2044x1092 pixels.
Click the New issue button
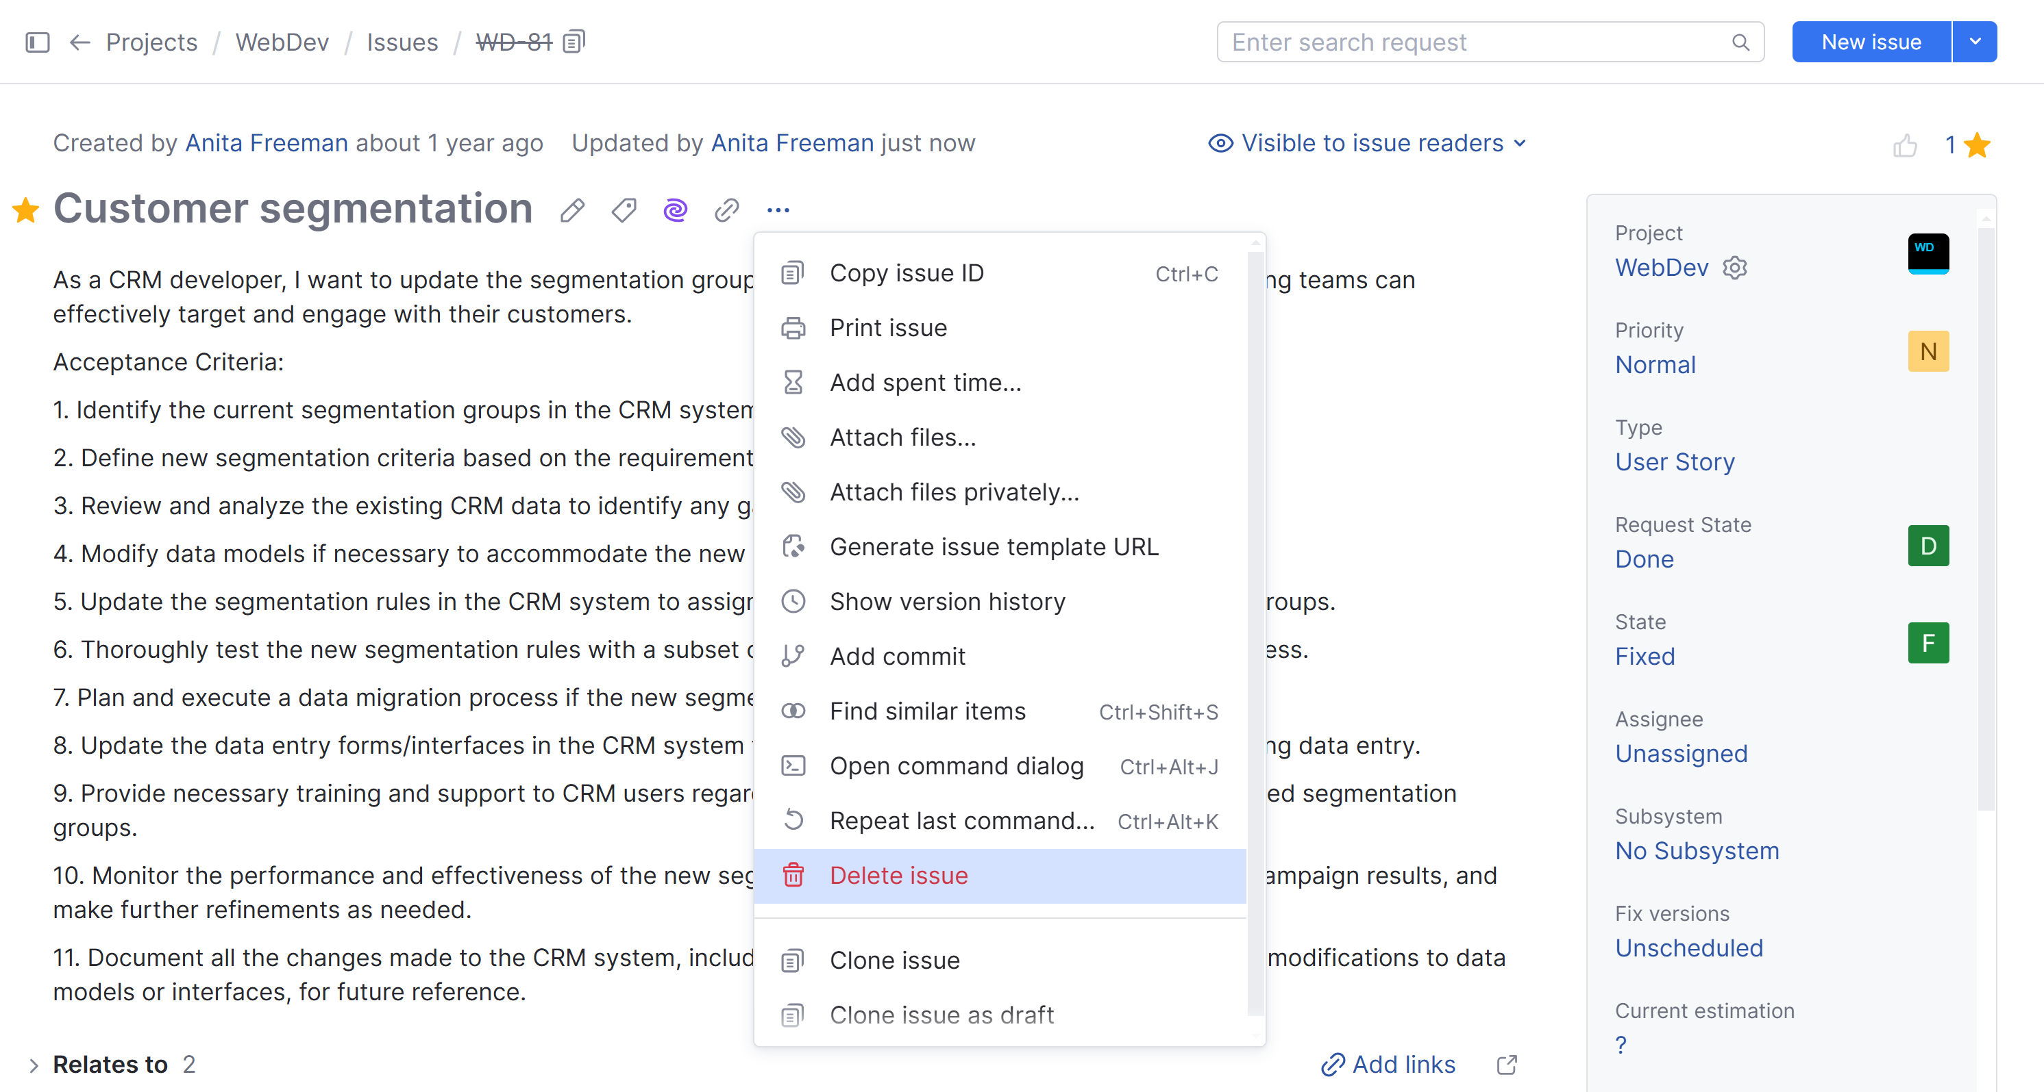coord(1871,42)
